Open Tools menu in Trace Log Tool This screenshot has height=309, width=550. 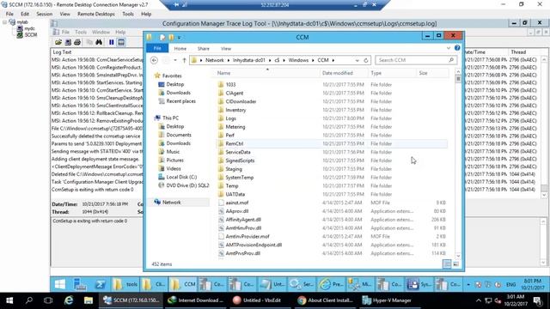(81, 32)
